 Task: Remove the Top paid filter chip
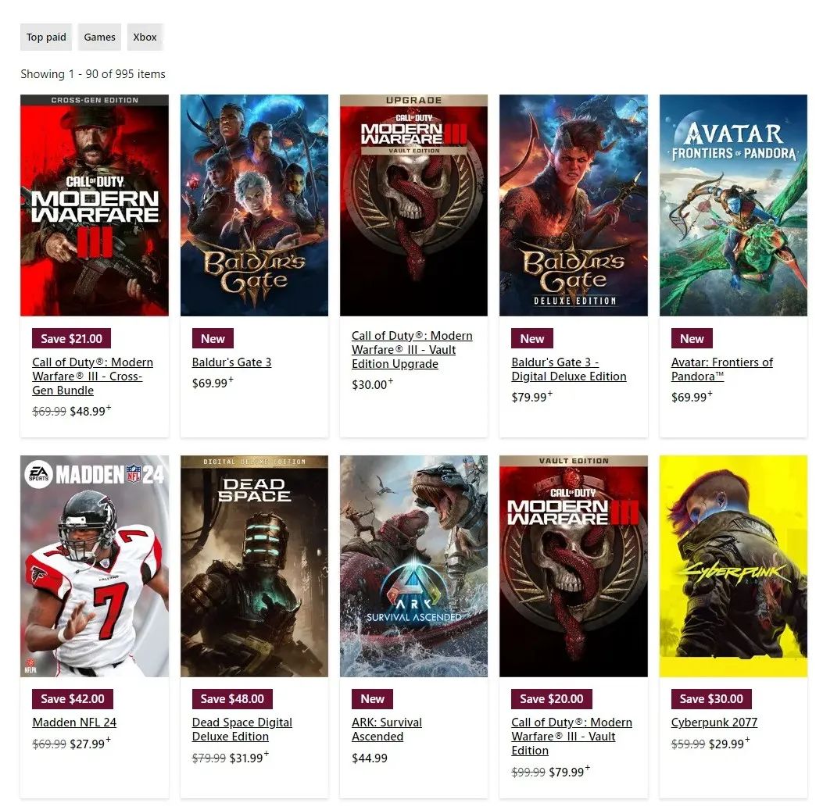pos(46,37)
